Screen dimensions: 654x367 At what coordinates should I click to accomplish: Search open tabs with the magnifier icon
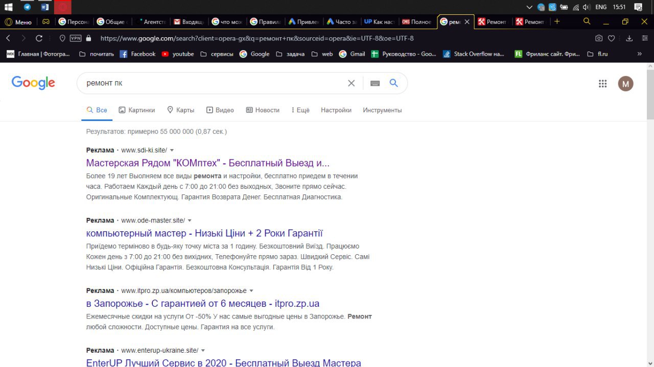click(x=587, y=21)
